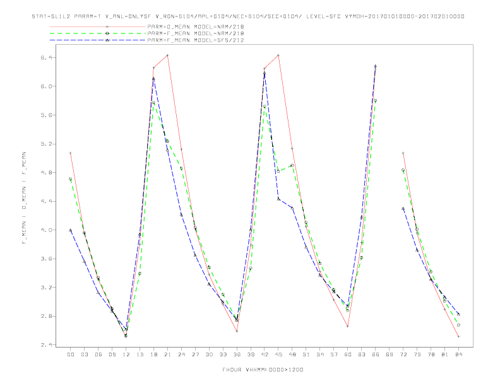Click green circle marker at hour 48
This screenshot has width=500, height=386.
point(292,165)
